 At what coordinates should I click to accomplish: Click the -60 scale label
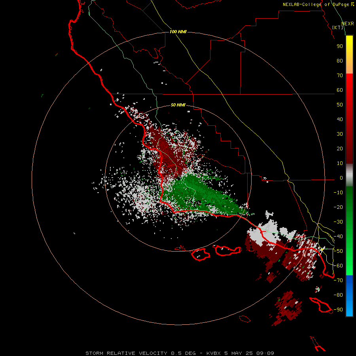(x=338, y=266)
